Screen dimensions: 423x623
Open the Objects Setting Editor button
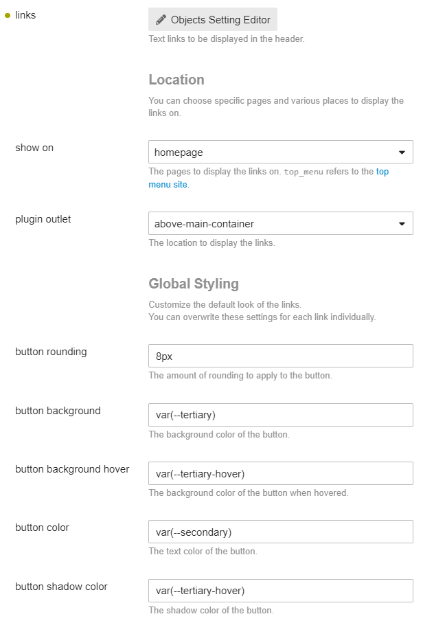[213, 19]
